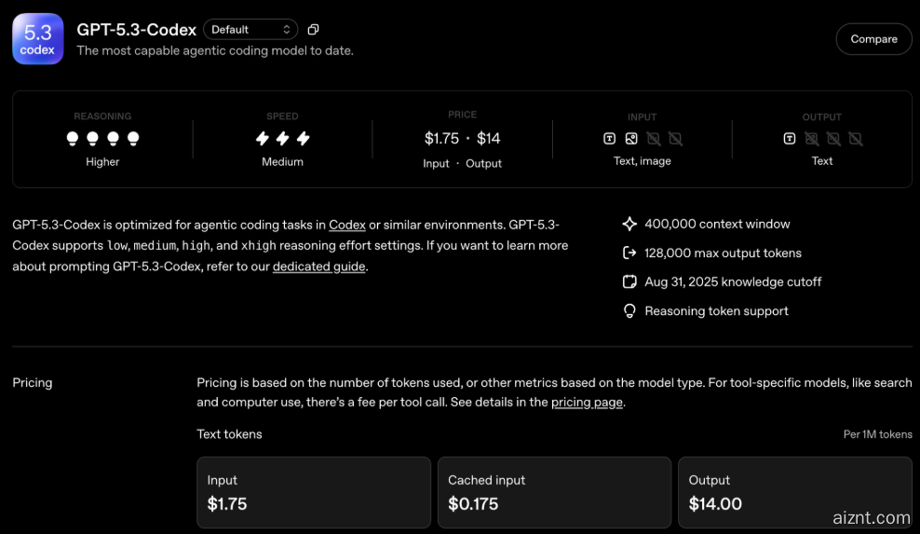Click the Output $14.00 pricing card

coord(794,492)
